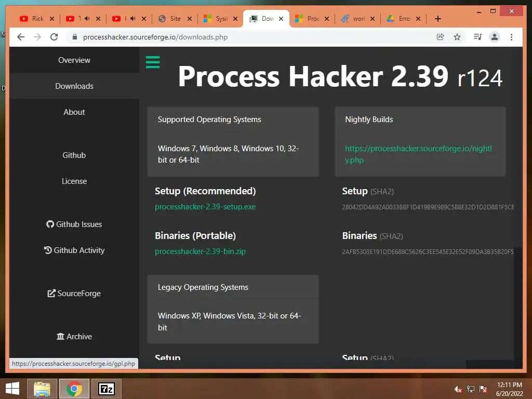Mute the second YouTube tab's speaker icon
The width and height of the screenshot is (532, 399).
tap(87, 19)
